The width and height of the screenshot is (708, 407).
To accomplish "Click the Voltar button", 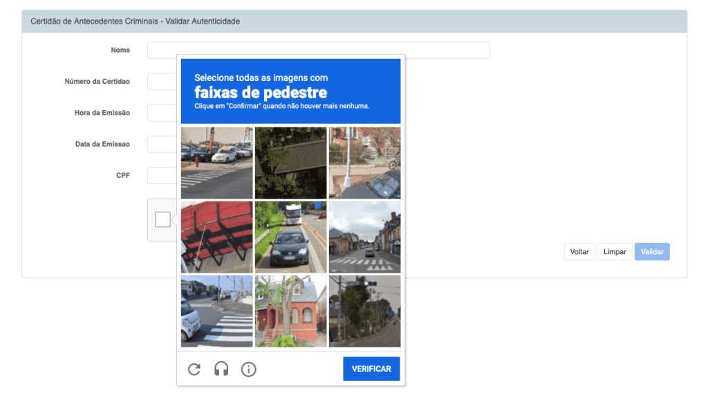I will coord(579,252).
